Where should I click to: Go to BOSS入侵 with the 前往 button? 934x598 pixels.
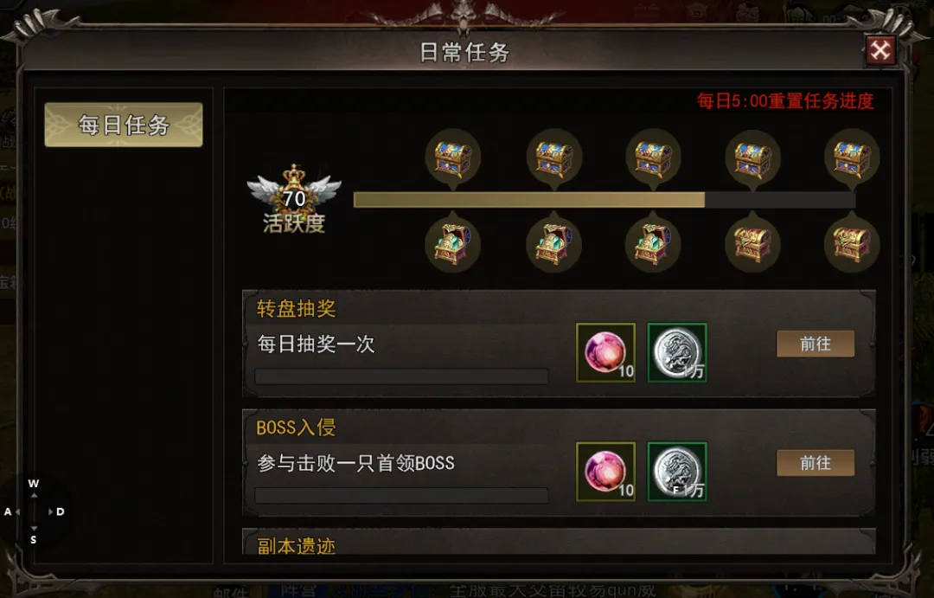[x=816, y=463]
